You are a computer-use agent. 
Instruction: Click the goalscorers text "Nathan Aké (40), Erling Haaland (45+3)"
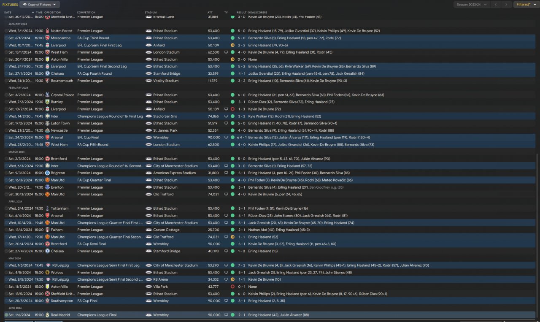coord(279,230)
